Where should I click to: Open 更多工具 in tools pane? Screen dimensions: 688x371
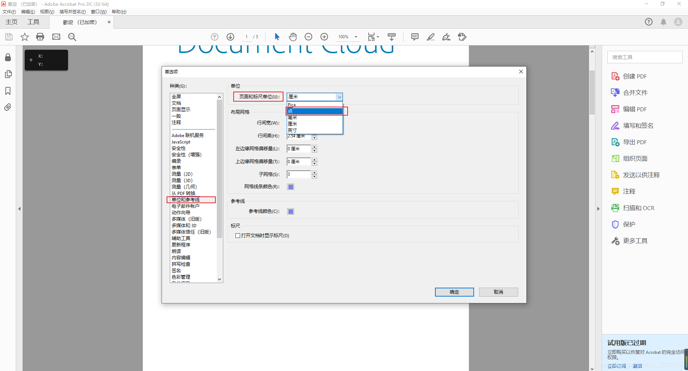click(x=630, y=241)
